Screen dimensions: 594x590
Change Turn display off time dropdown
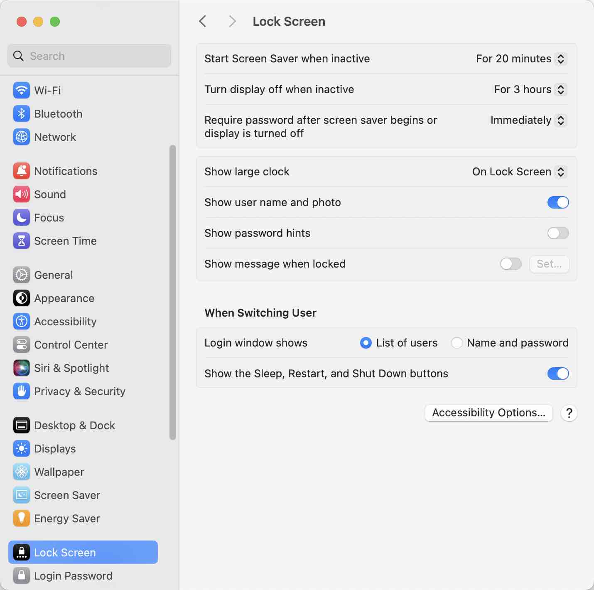[x=530, y=89]
